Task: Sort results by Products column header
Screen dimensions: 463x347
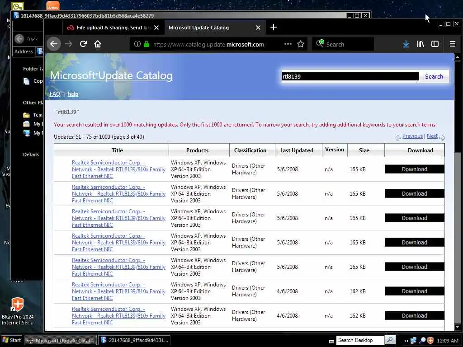Action: 197,150
